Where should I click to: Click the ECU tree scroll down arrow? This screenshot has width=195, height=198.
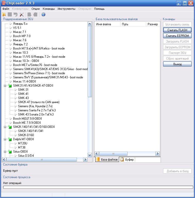click(x=90, y=155)
